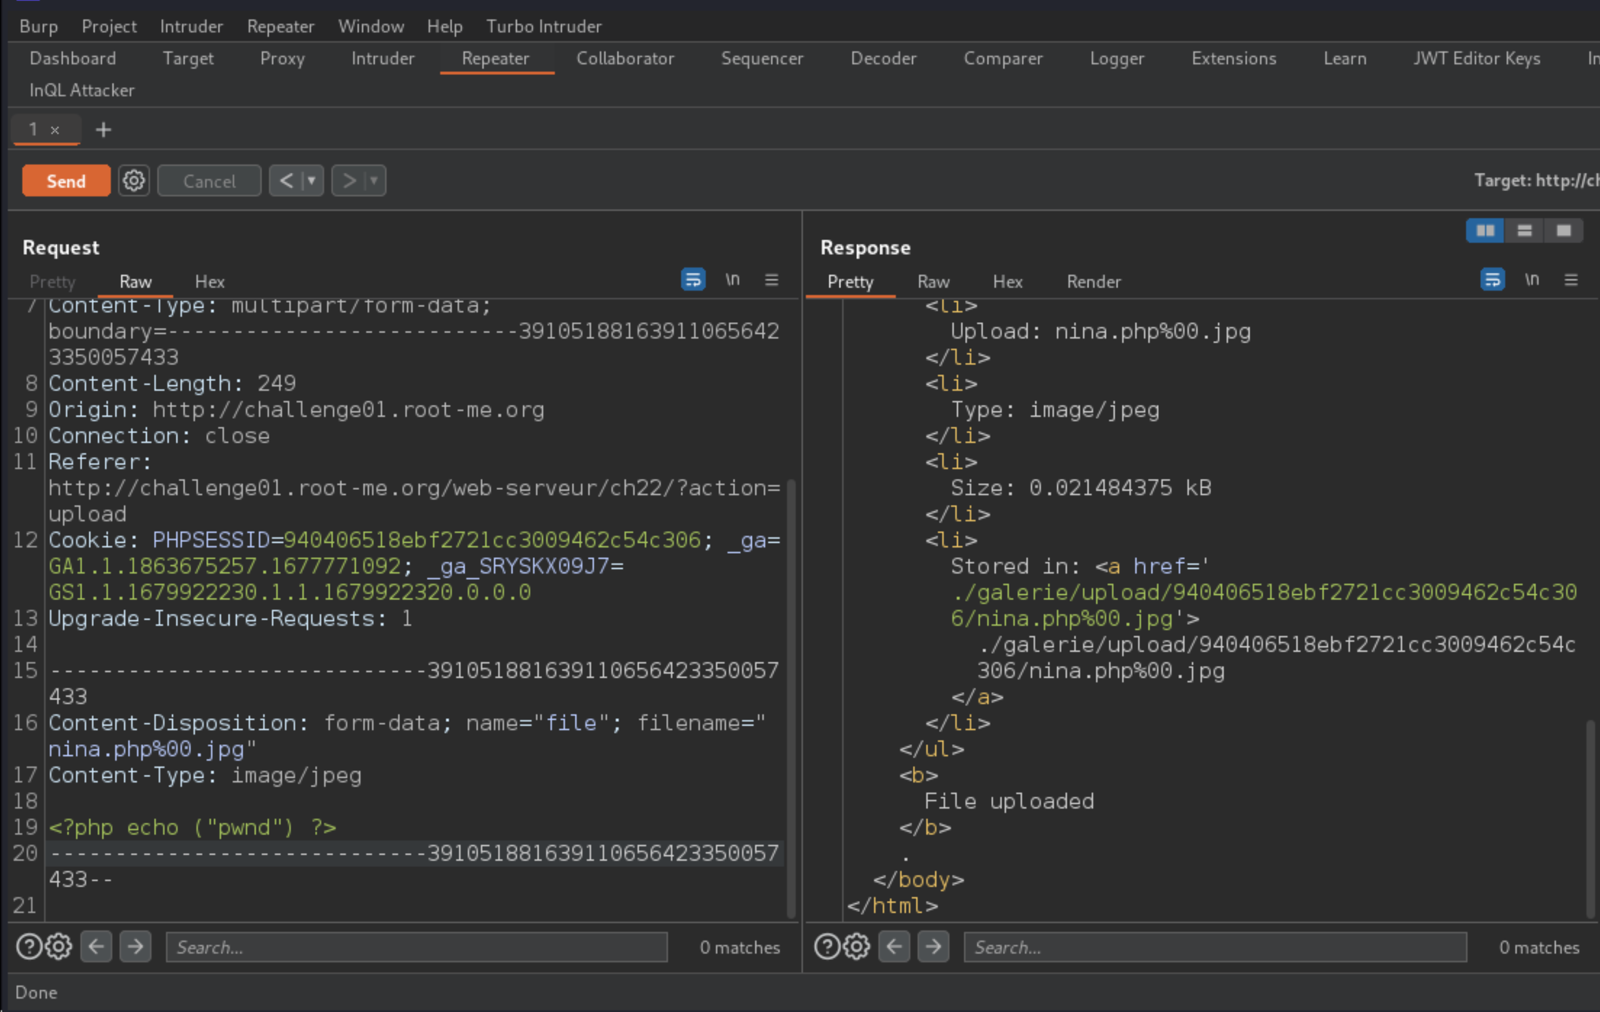The width and height of the screenshot is (1600, 1012).
Task: Click the Cancel button
Action: click(x=209, y=181)
